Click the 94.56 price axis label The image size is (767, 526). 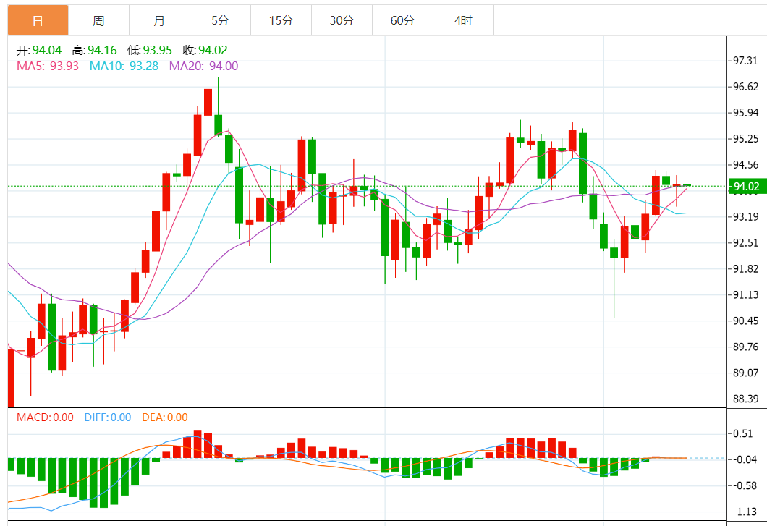(745, 164)
